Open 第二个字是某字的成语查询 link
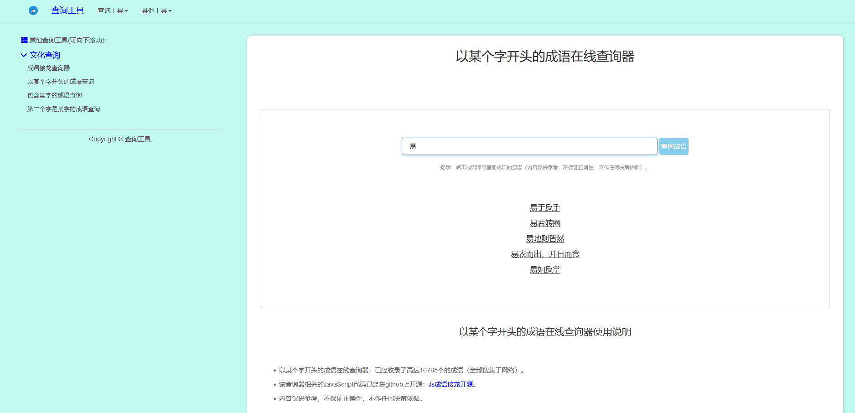 pos(63,109)
